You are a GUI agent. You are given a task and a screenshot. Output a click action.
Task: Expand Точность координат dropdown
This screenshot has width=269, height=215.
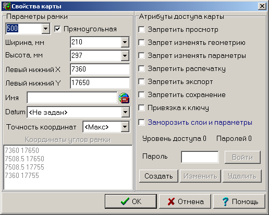point(125,127)
